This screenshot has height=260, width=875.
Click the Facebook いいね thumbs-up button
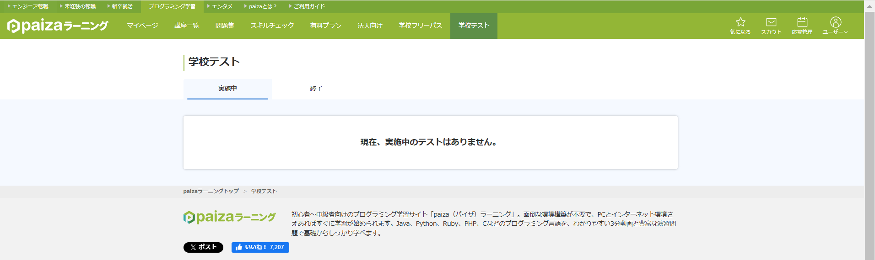pos(260,247)
